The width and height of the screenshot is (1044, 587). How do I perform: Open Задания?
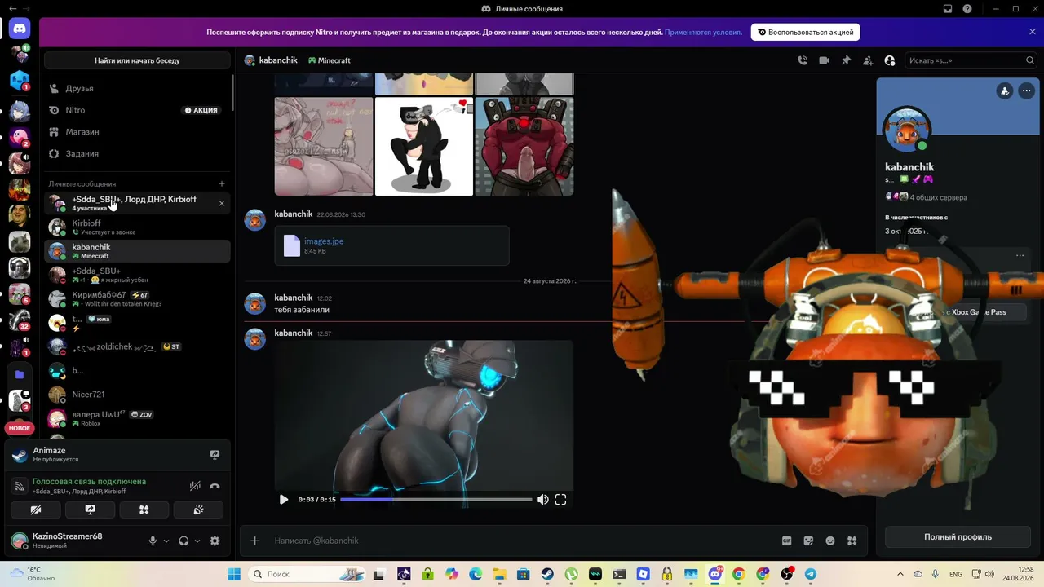(137, 153)
